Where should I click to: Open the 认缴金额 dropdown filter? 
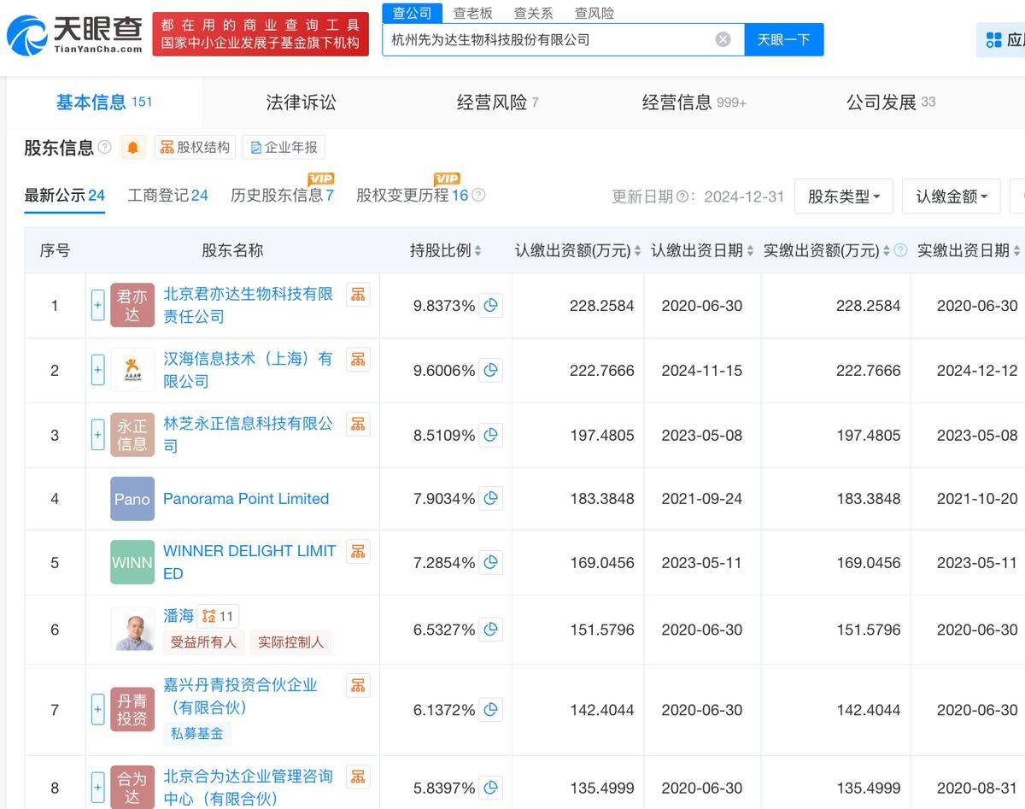951,196
